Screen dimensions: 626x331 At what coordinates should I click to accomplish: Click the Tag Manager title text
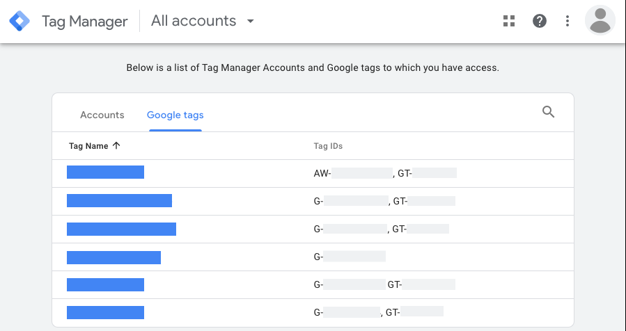85,21
